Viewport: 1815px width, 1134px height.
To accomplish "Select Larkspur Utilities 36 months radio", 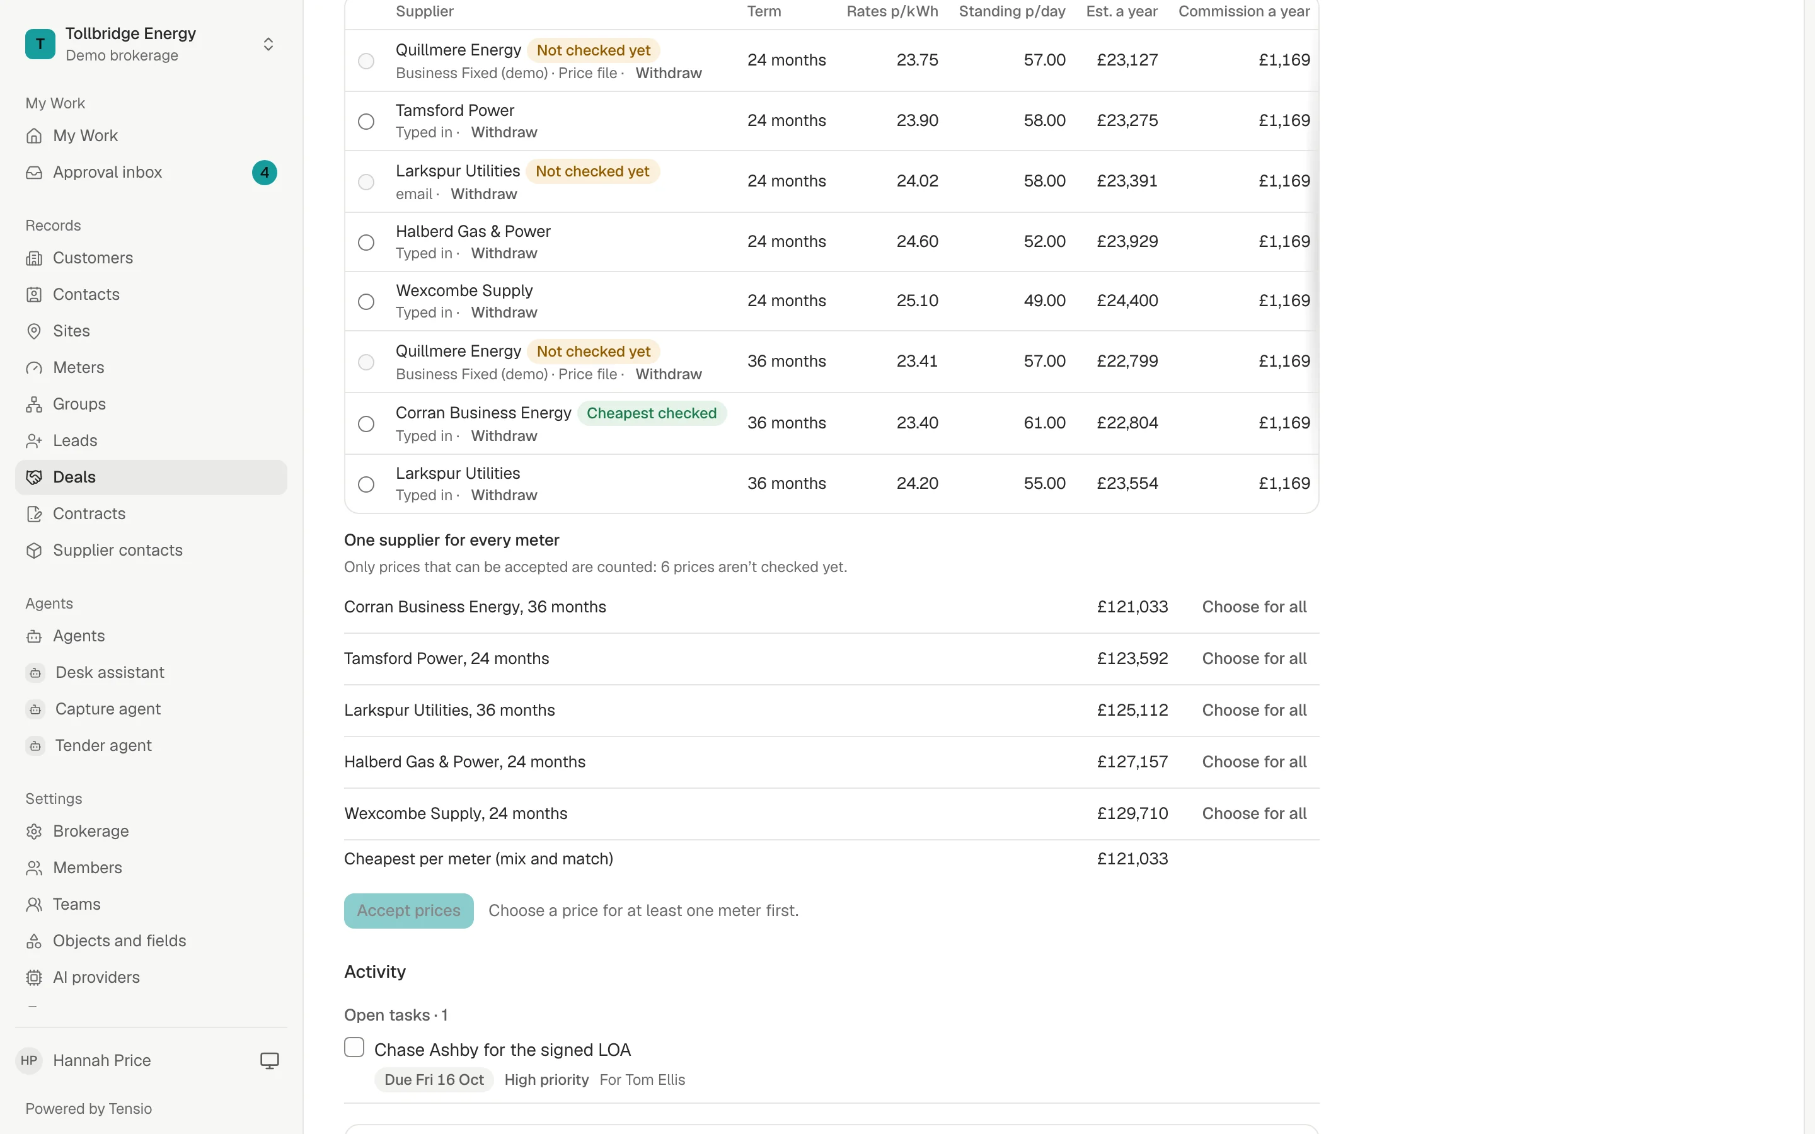I will (366, 484).
